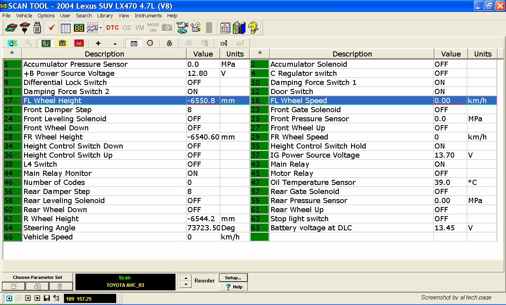Pause the recording in the bottom bar
Screen dimensions: 506x305
pyautogui.click(x=28, y=298)
